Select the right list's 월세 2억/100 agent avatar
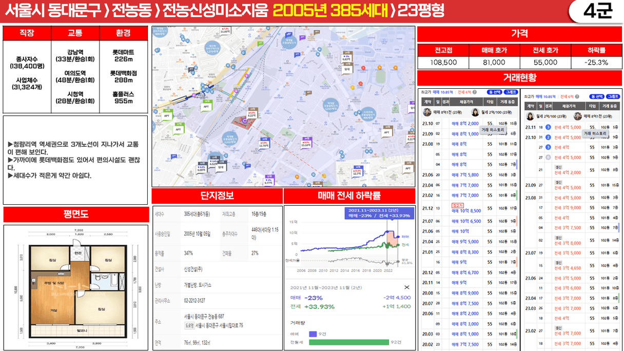This screenshot has height=351, width=624. click(530, 116)
